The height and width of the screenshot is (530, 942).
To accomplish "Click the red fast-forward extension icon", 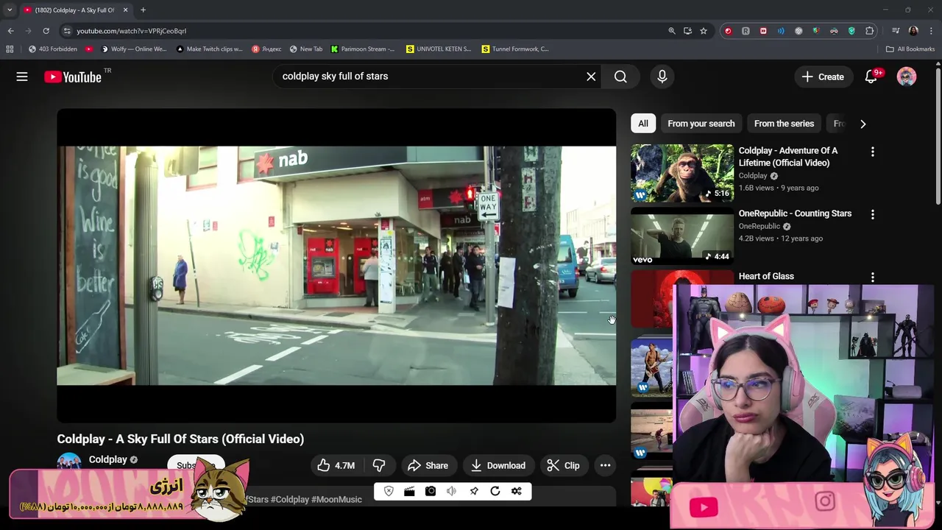I will point(763,31).
